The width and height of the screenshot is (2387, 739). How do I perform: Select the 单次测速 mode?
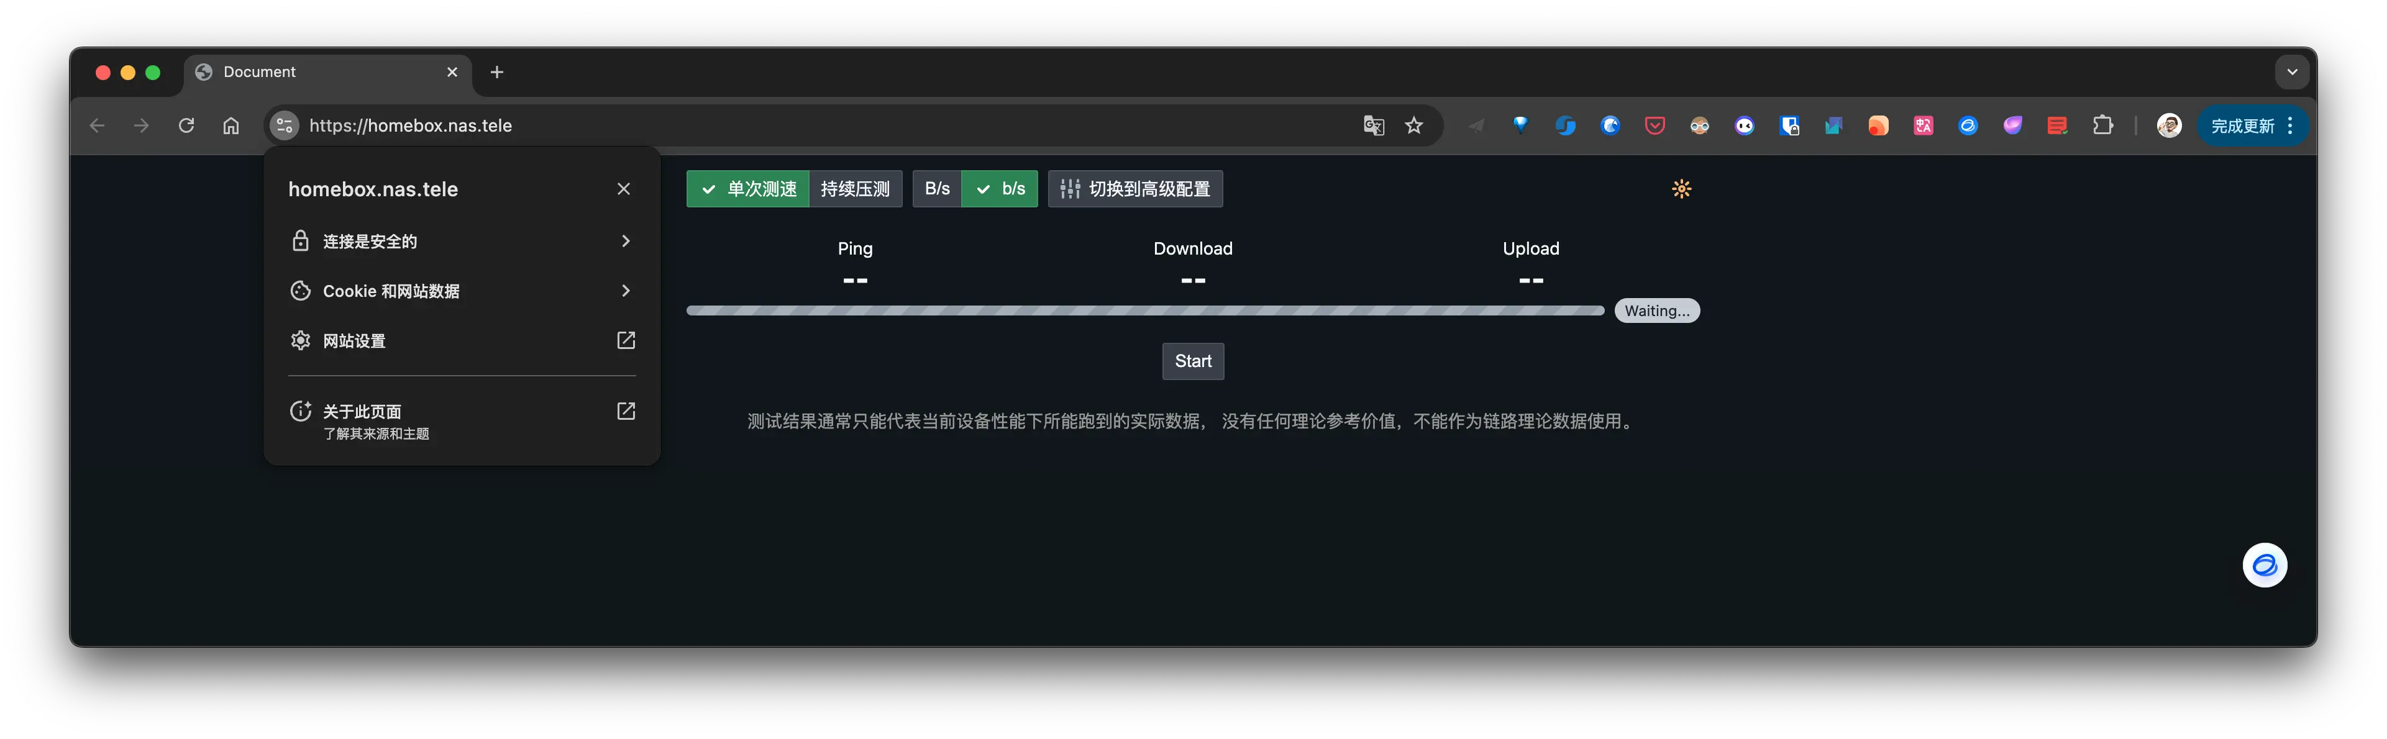pyautogui.click(x=748, y=189)
